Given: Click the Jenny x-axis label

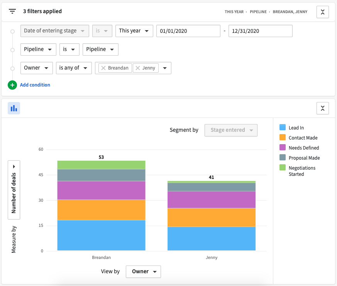Looking at the screenshot, I should 212,257.
